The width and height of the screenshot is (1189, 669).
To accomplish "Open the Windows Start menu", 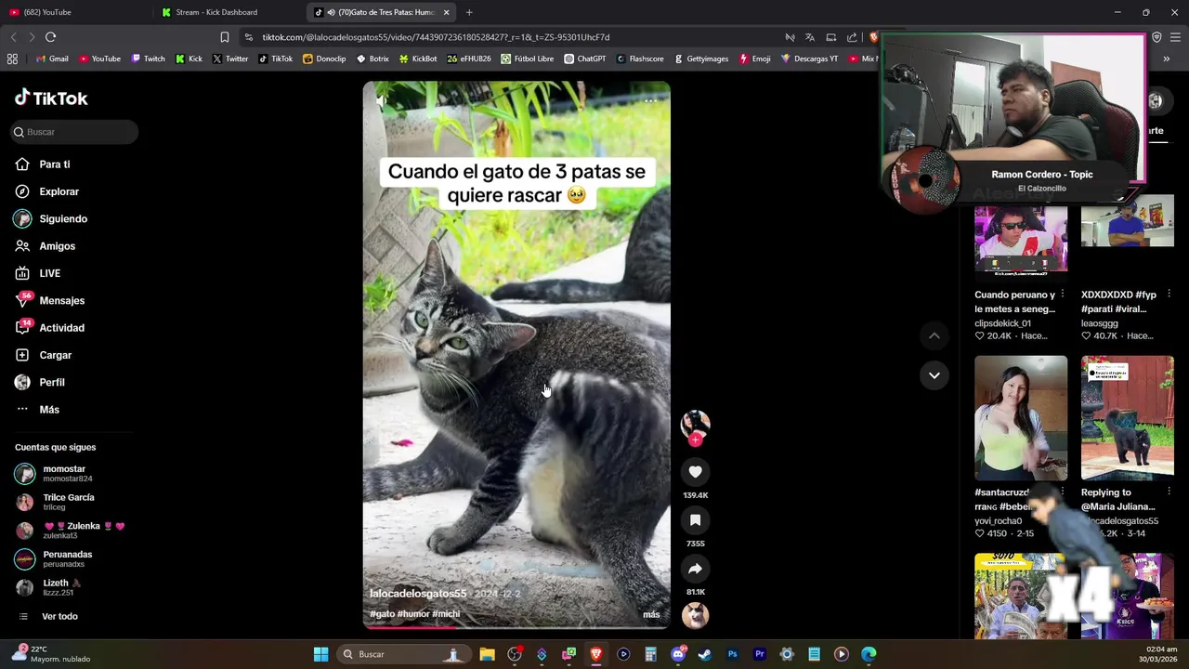I will tap(320, 654).
